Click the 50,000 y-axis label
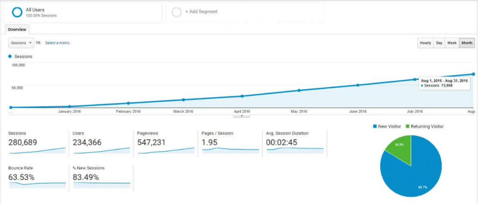Screen dimensions: 478x204 point(17,88)
